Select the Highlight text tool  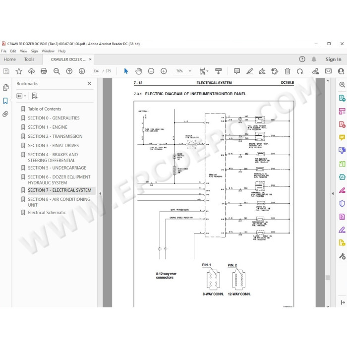(x=250, y=71)
